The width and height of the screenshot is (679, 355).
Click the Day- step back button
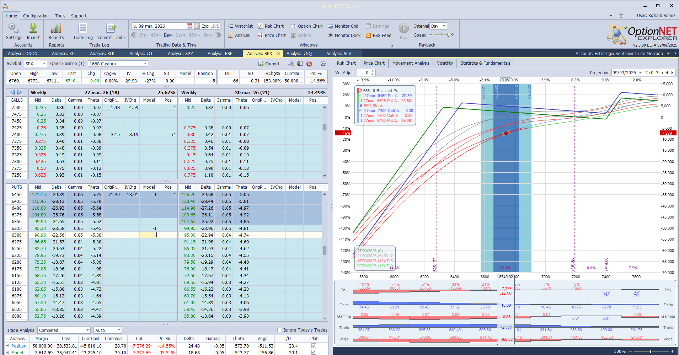(168, 35)
